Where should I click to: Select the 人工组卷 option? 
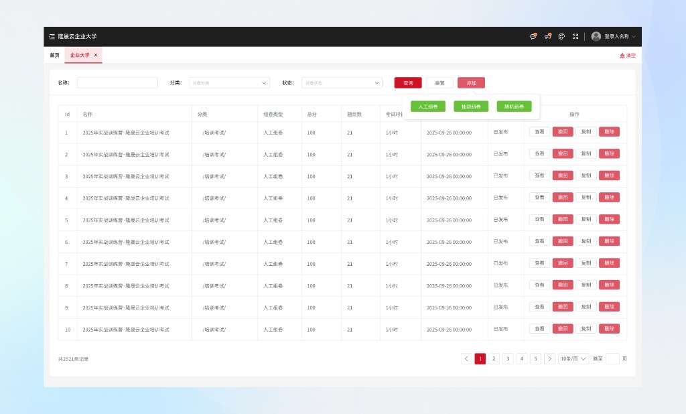point(427,107)
